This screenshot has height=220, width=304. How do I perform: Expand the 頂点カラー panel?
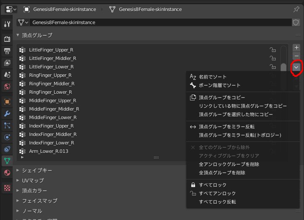pyautogui.click(x=18, y=190)
